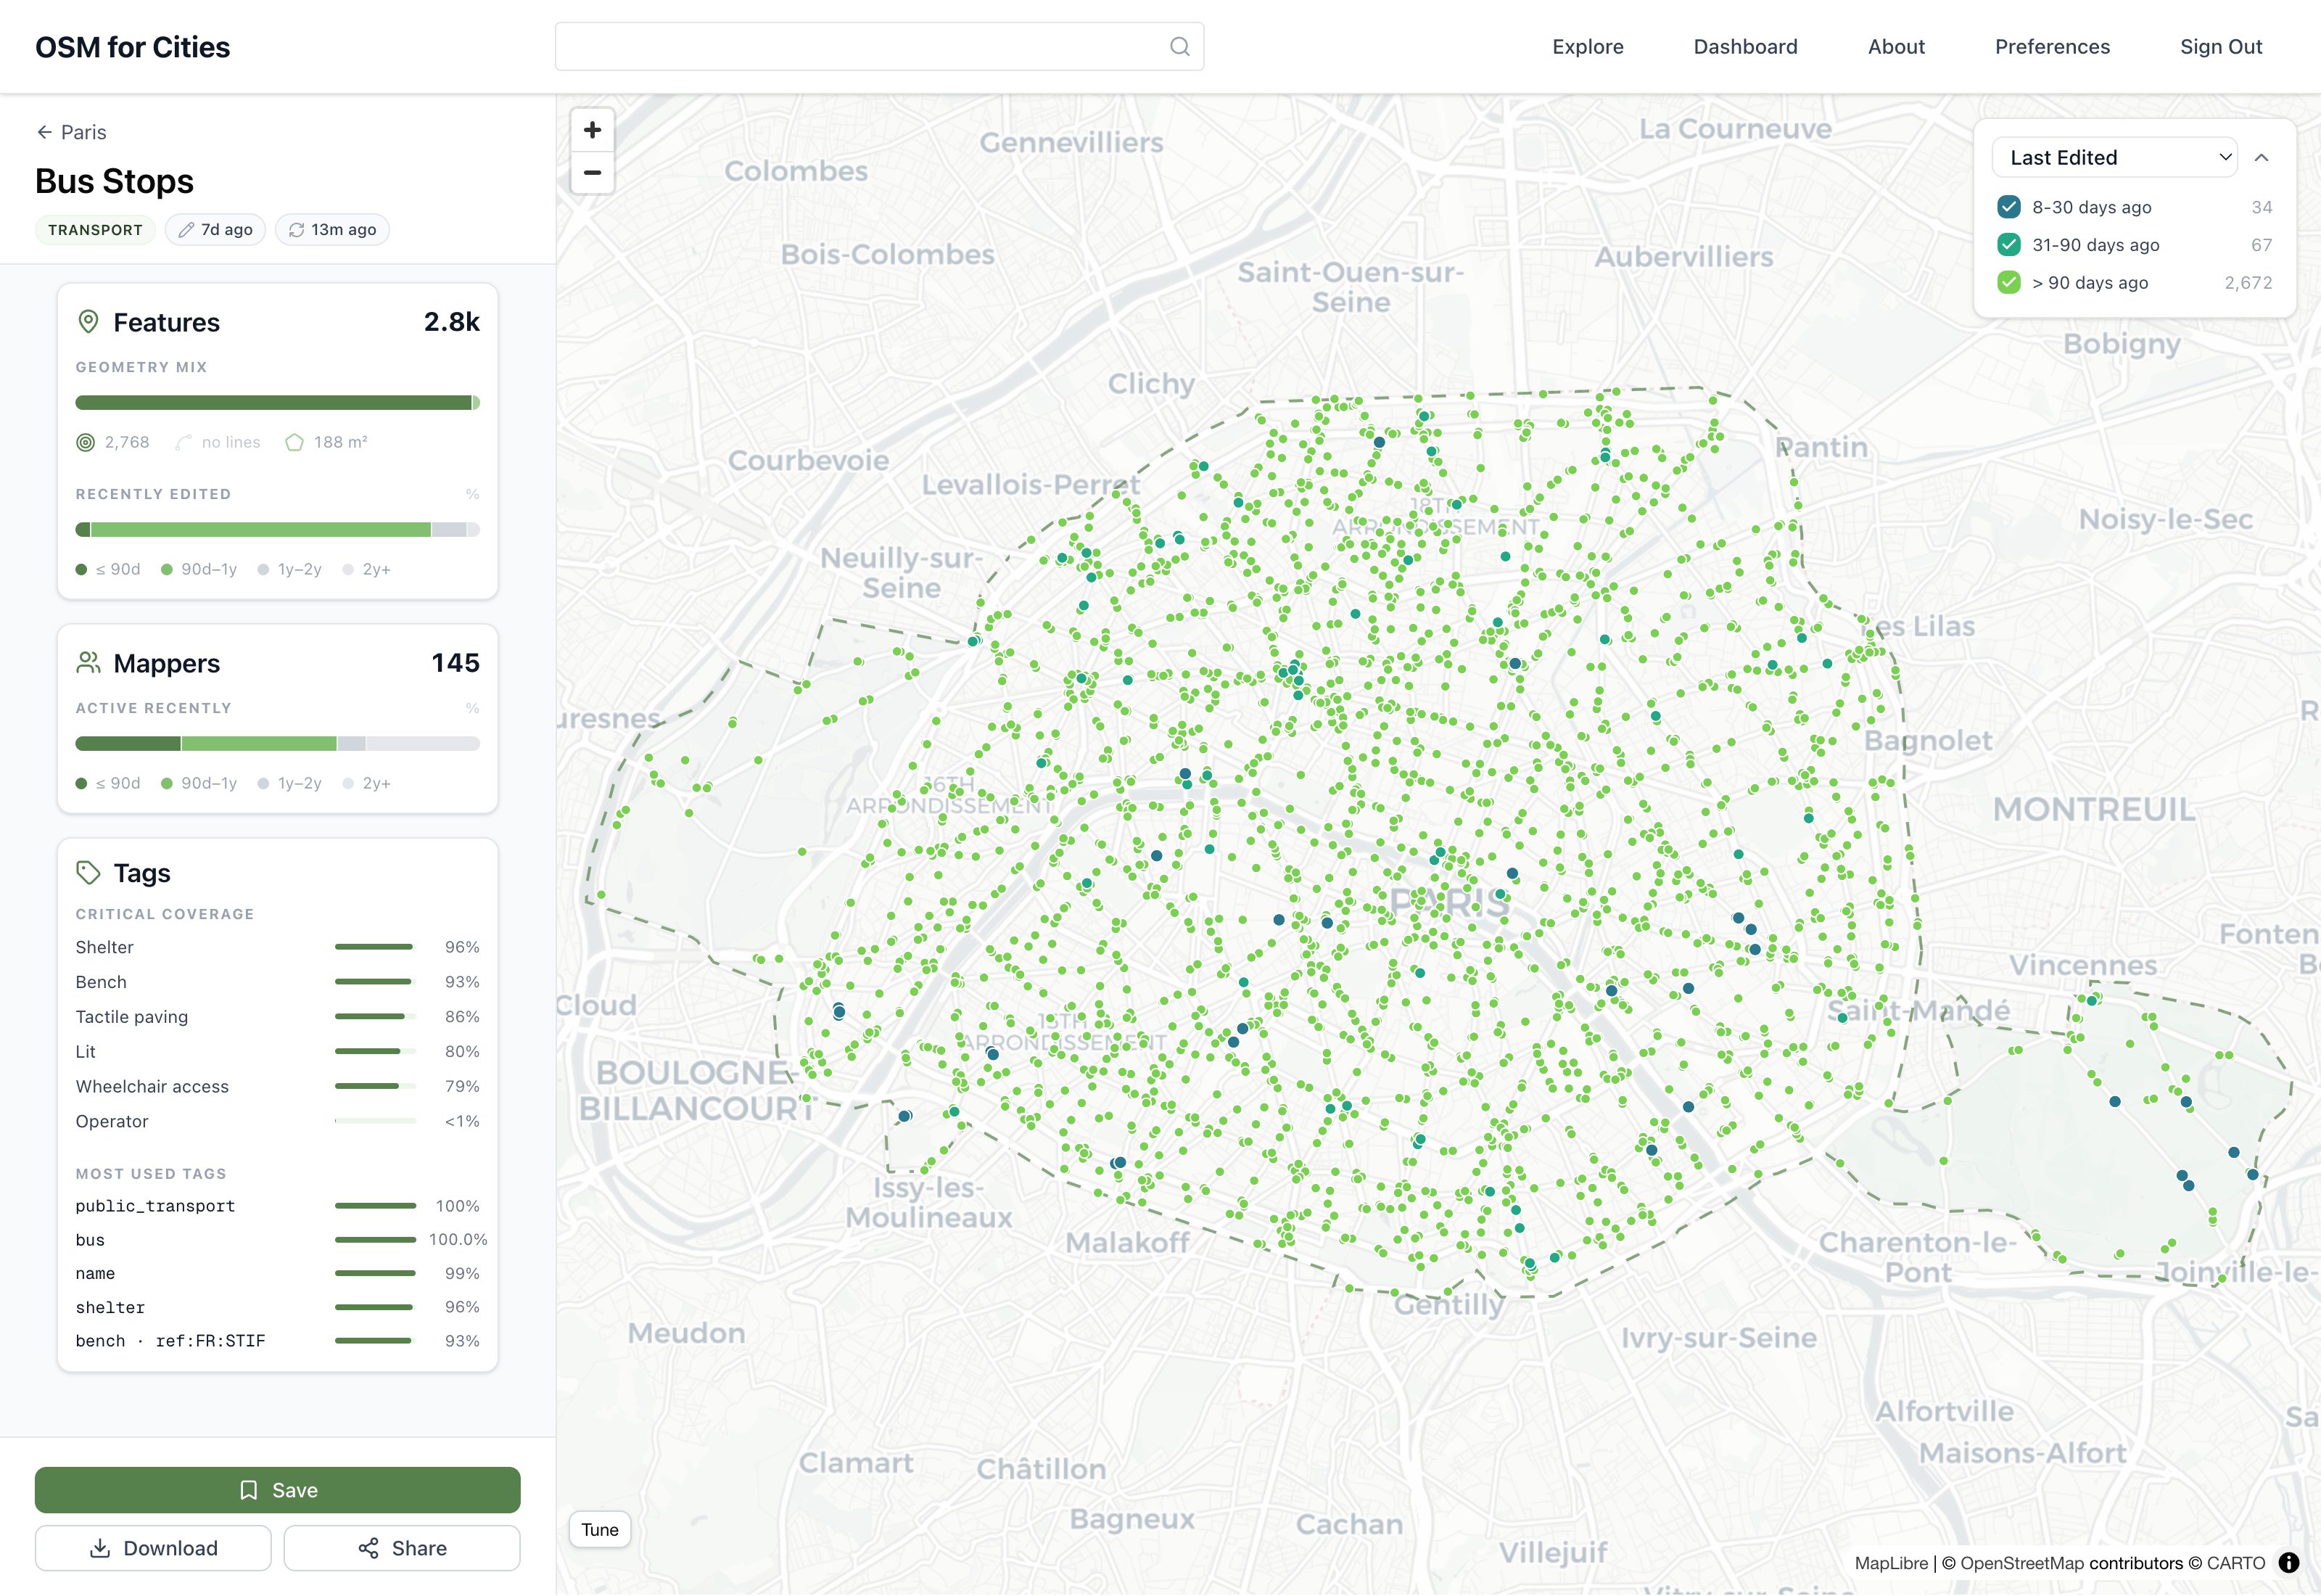
Task: Zoom out the map with minus button
Action: (593, 173)
